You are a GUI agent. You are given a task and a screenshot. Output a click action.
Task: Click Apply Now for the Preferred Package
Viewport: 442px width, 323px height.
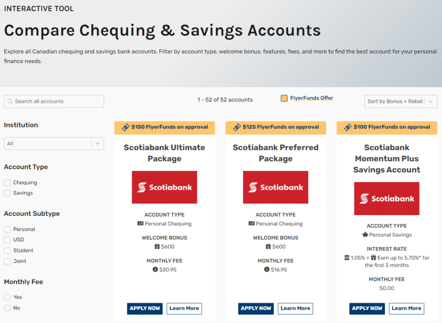pyautogui.click(x=256, y=308)
